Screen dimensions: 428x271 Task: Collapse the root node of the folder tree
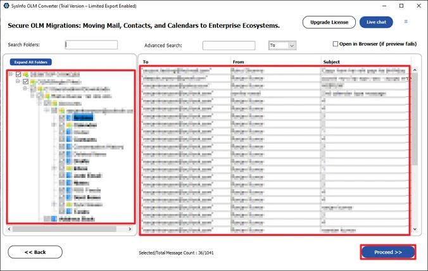tap(11, 74)
